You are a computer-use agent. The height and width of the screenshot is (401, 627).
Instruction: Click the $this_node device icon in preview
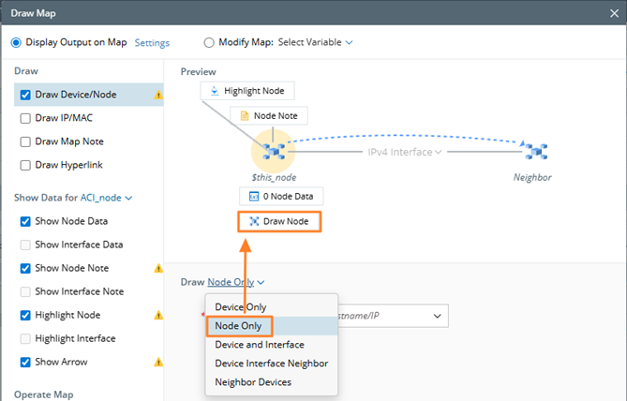coord(275,152)
